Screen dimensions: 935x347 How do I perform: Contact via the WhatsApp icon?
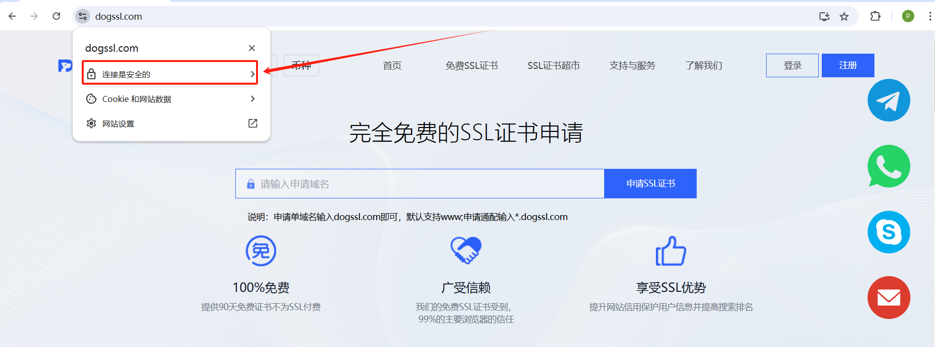pyautogui.click(x=889, y=166)
